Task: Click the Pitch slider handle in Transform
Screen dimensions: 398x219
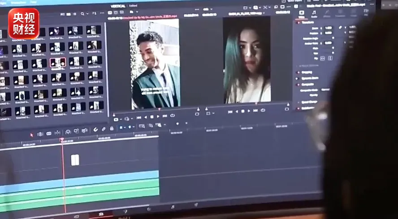Action: click(333, 48)
